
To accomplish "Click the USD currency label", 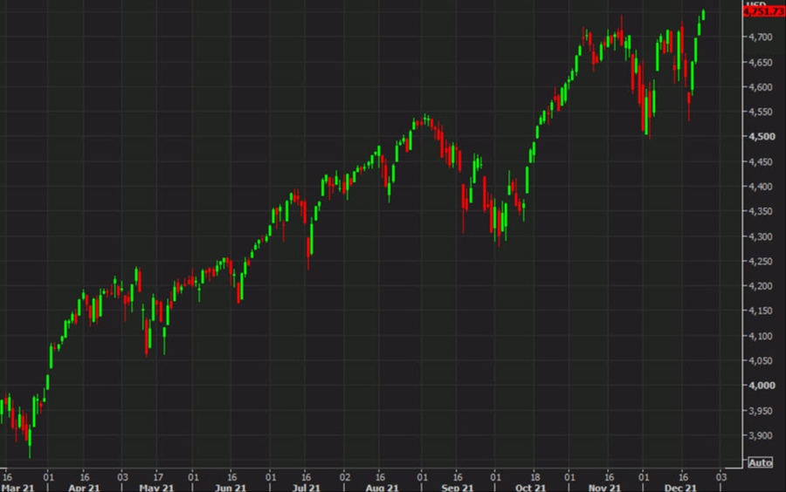I will [755, 3].
